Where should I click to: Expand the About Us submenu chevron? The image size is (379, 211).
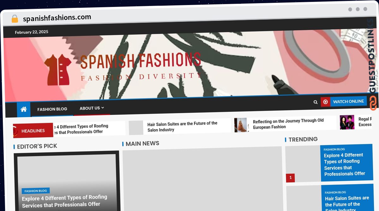(103, 108)
